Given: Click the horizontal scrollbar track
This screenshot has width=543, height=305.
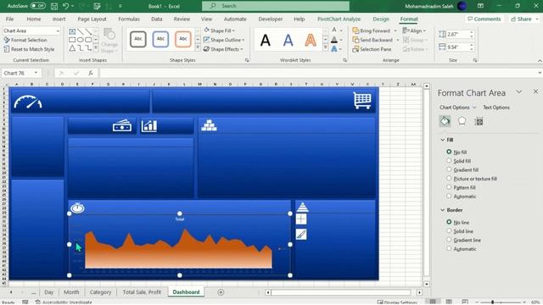Looking at the screenshot, I should 341,292.
